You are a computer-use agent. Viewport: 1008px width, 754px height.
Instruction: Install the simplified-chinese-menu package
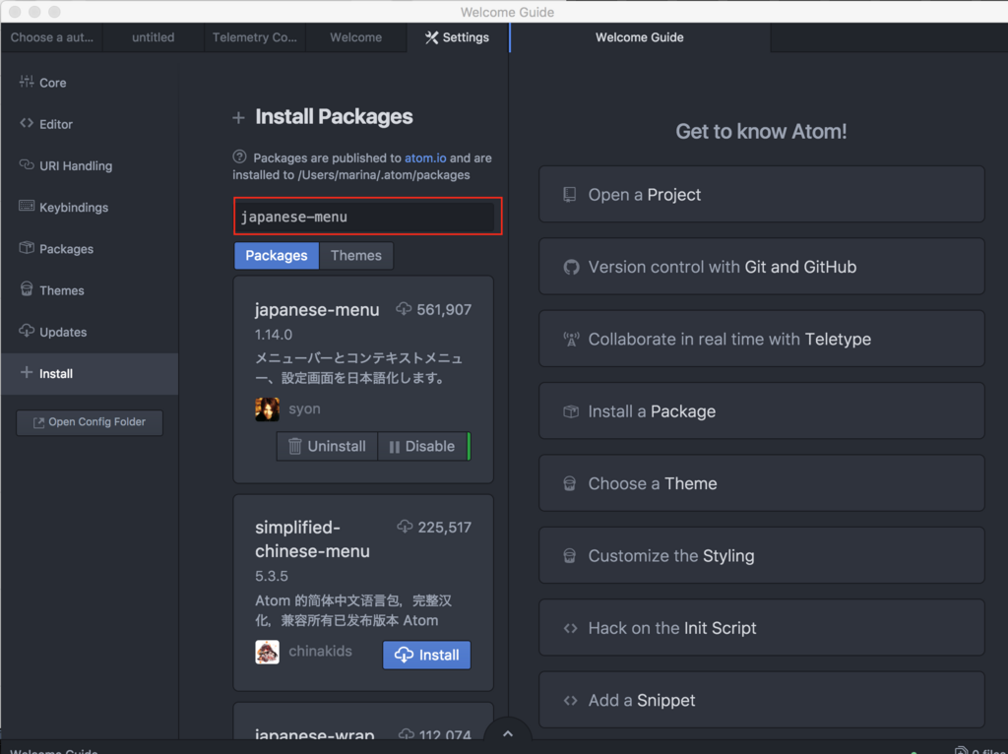[427, 655]
